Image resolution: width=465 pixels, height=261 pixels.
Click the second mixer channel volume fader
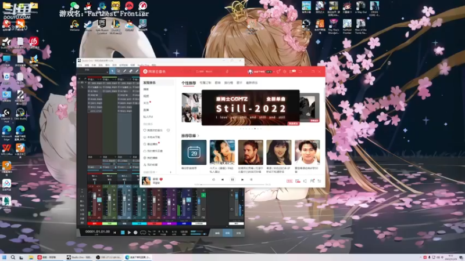109,198
